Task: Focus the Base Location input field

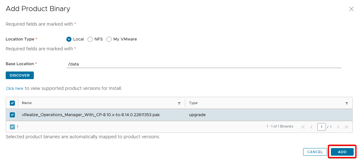Action: (204, 64)
